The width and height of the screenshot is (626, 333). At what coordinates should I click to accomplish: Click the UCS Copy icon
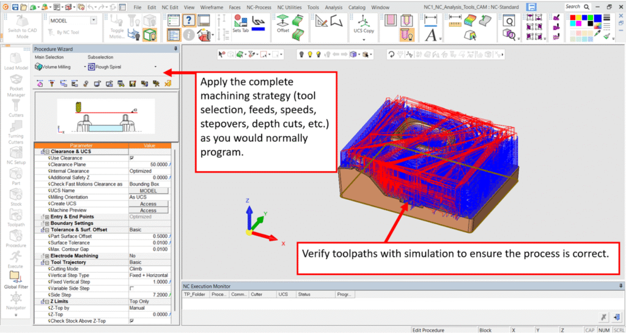[364, 24]
